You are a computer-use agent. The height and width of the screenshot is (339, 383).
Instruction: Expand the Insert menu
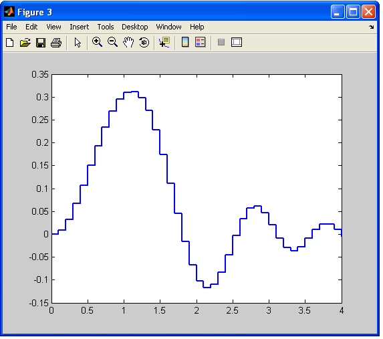tap(79, 27)
